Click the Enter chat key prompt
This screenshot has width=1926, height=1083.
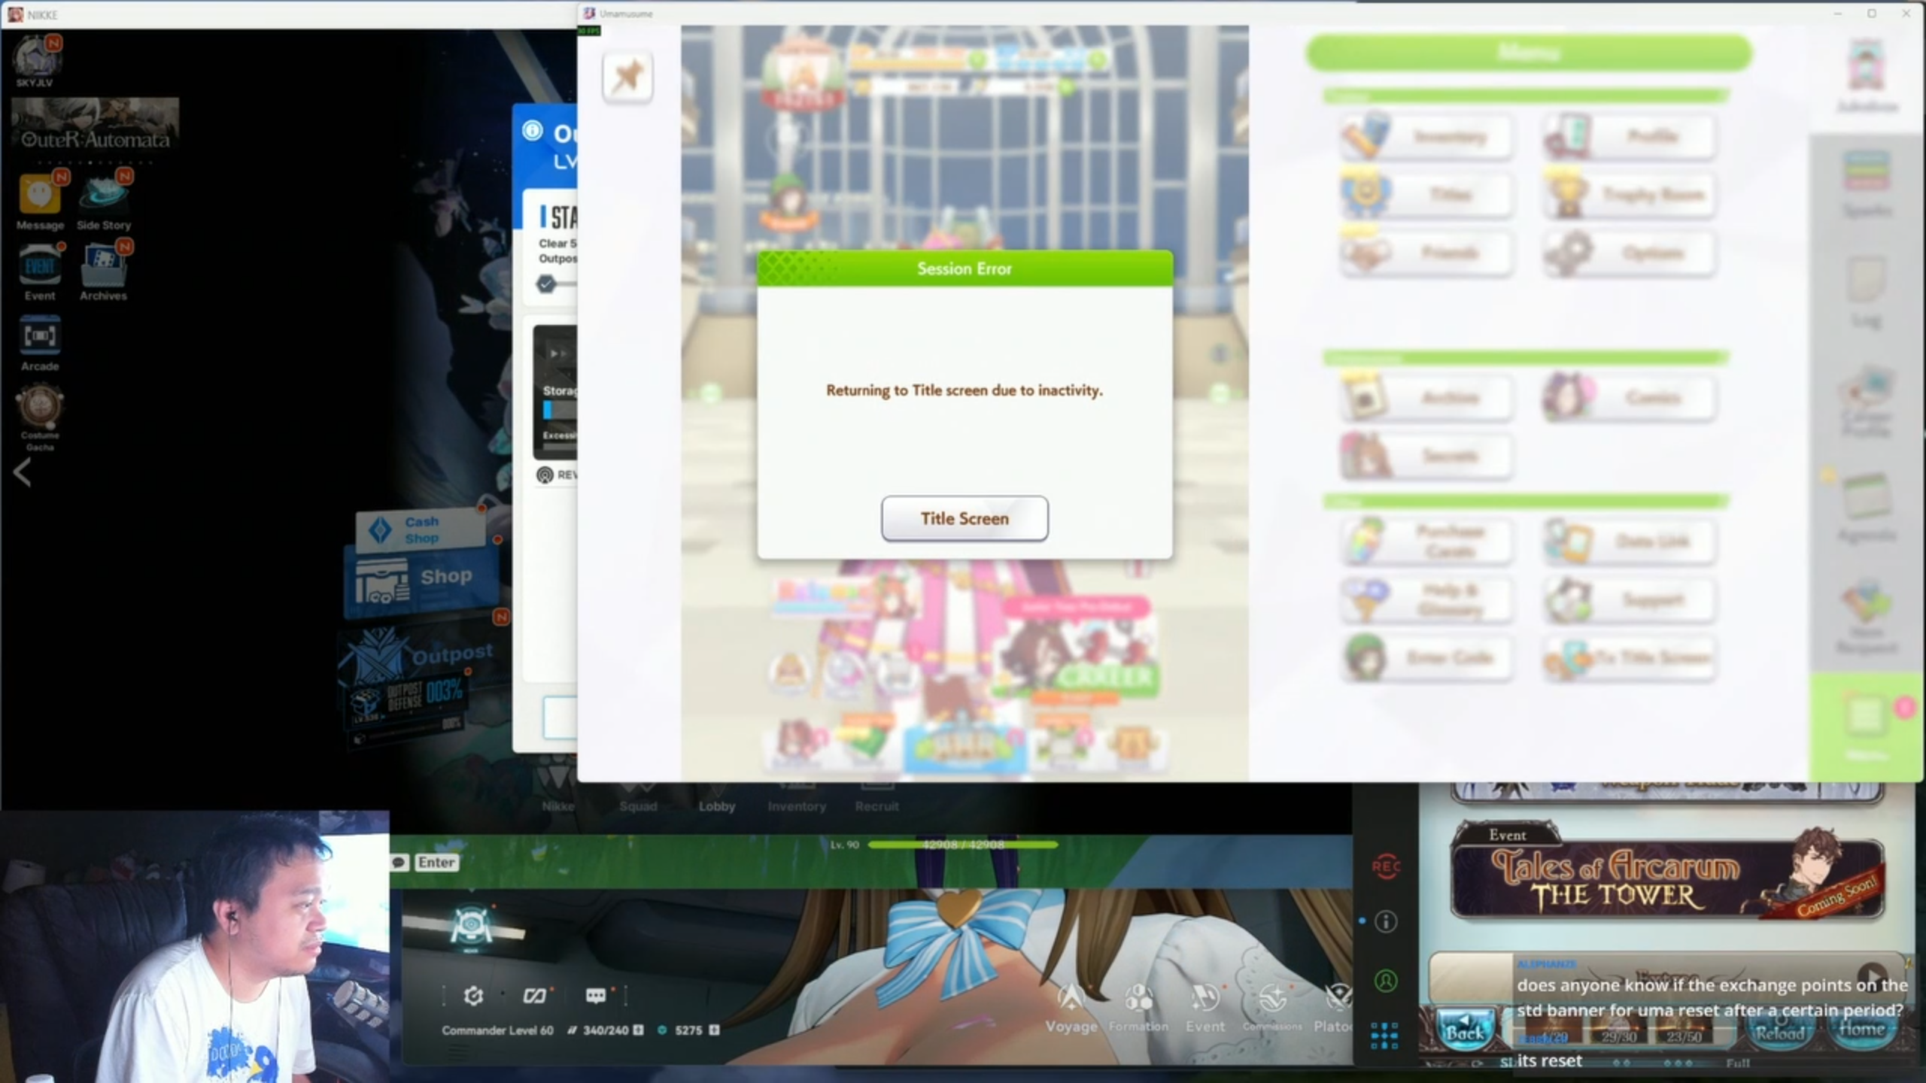pos(436,863)
